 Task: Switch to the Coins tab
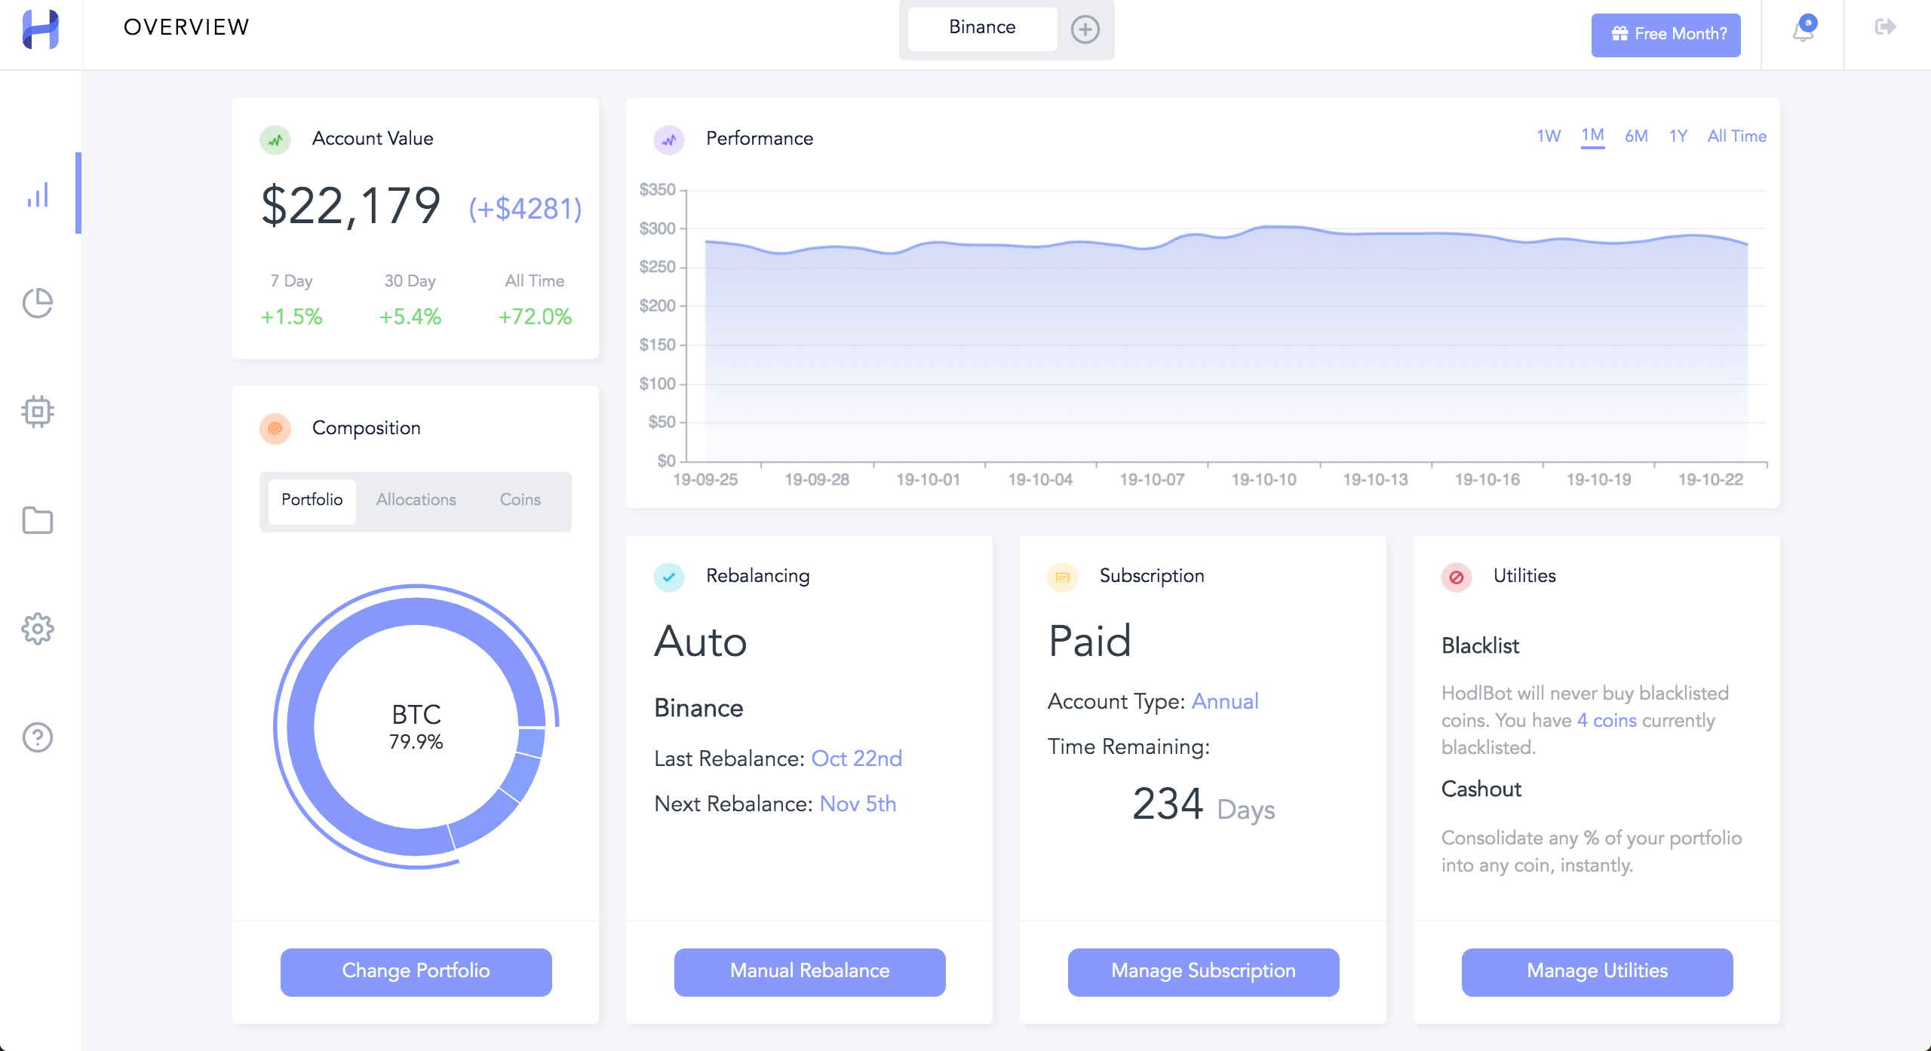pos(520,500)
